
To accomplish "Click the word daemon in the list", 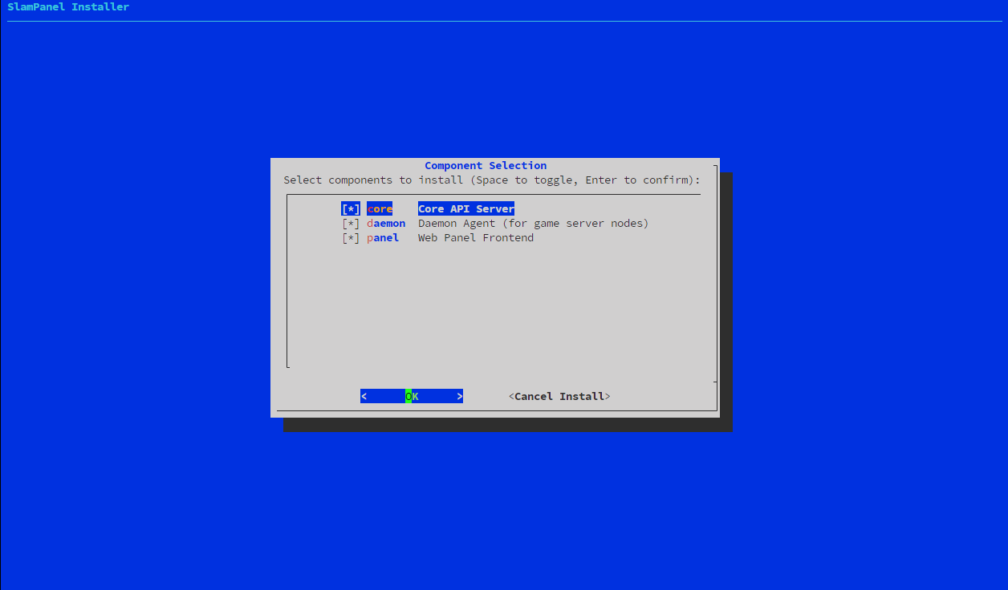I will click(x=386, y=223).
